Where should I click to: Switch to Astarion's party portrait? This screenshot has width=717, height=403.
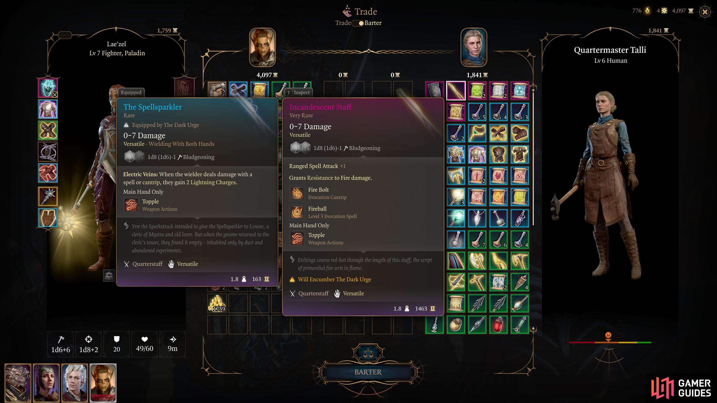pos(75,383)
